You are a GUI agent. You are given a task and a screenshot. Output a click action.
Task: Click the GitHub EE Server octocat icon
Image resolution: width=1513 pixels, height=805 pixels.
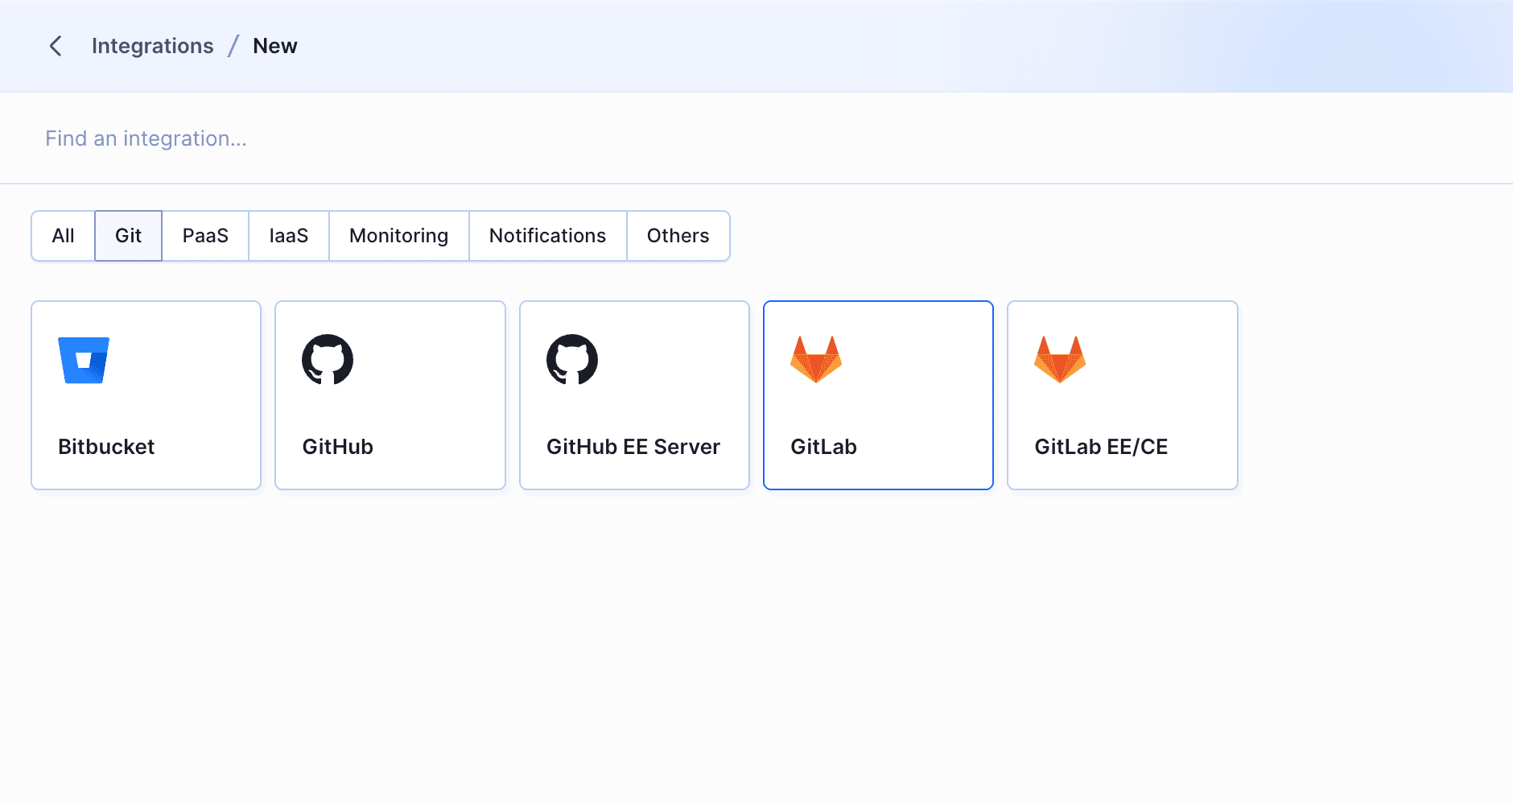click(572, 360)
